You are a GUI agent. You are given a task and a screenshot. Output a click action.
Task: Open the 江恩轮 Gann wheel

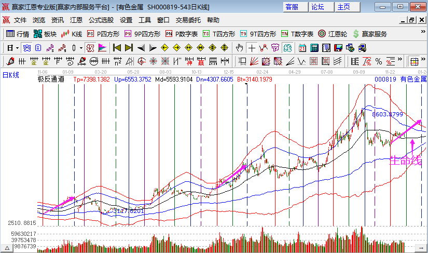coord(333,34)
